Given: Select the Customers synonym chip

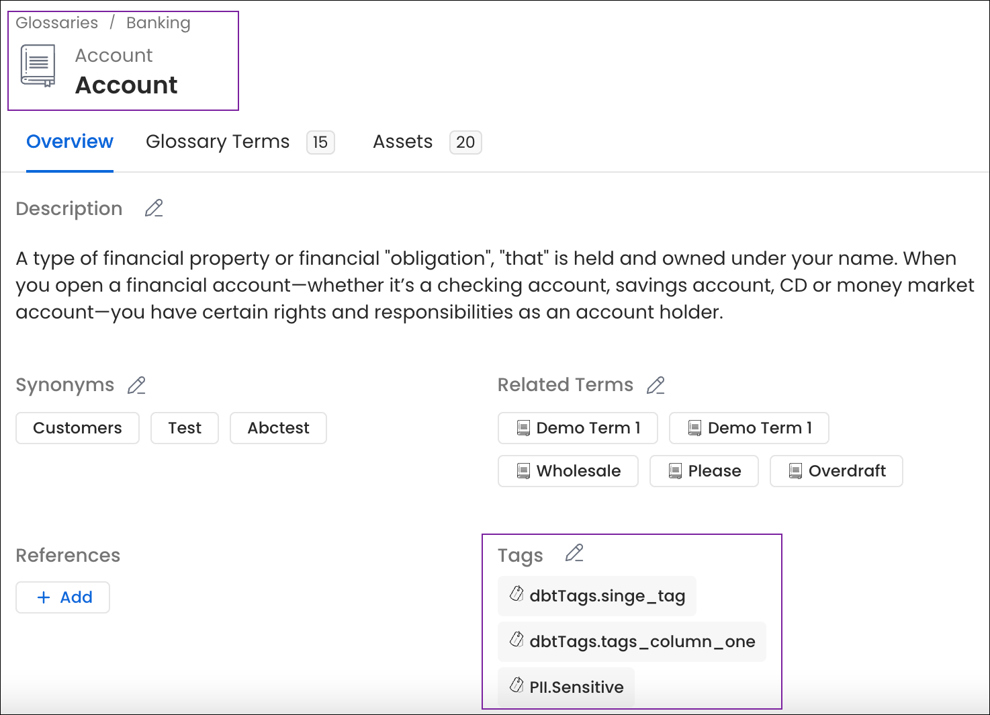Looking at the screenshot, I should pyautogui.click(x=77, y=428).
